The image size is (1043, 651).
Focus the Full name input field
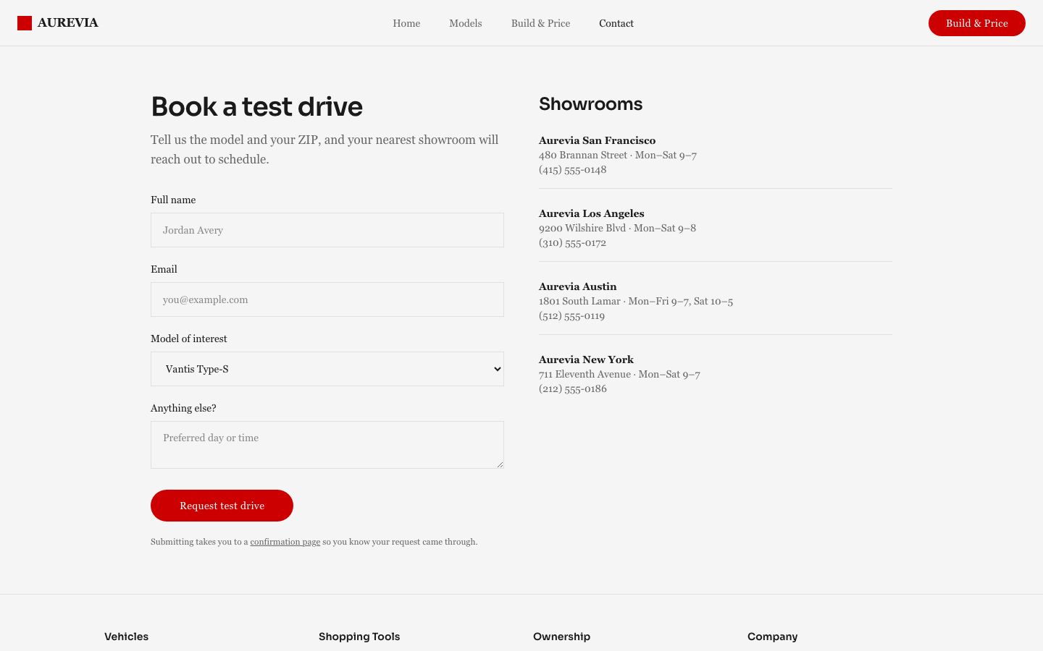coord(327,230)
